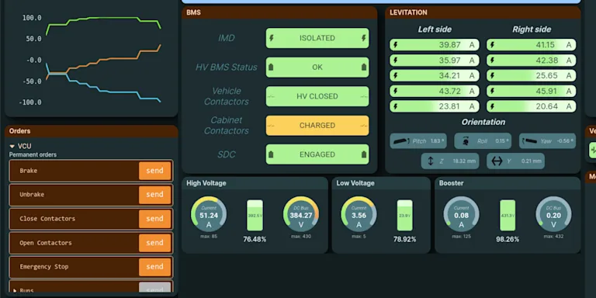This screenshot has width=596, height=298.
Task: Click lightning icon beside 34.21 A
Action: [395, 75]
